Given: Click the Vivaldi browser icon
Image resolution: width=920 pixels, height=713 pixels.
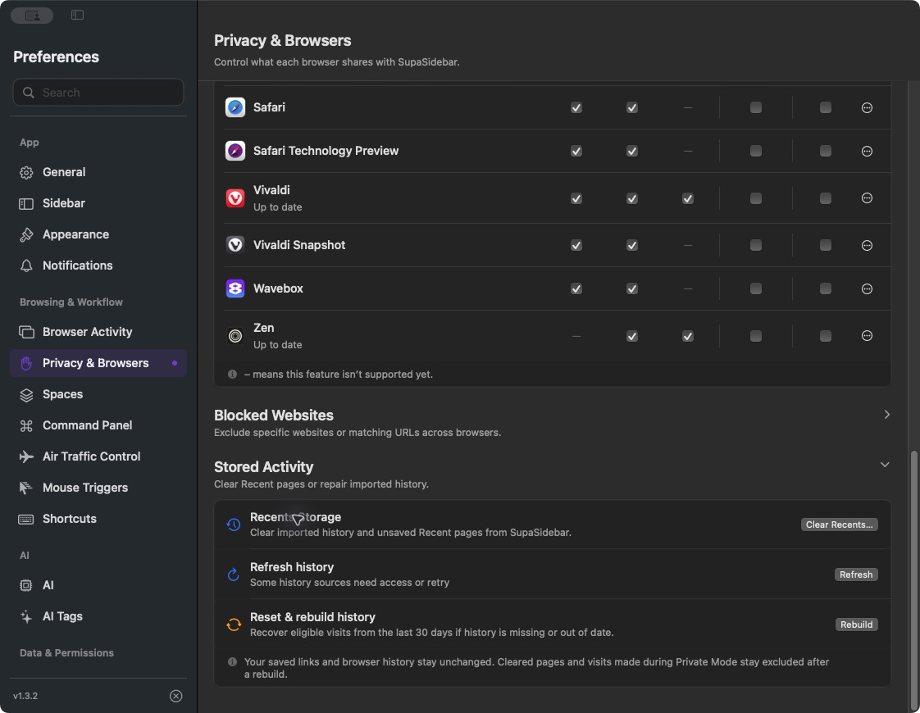Looking at the screenshot, I should point(235,198).
